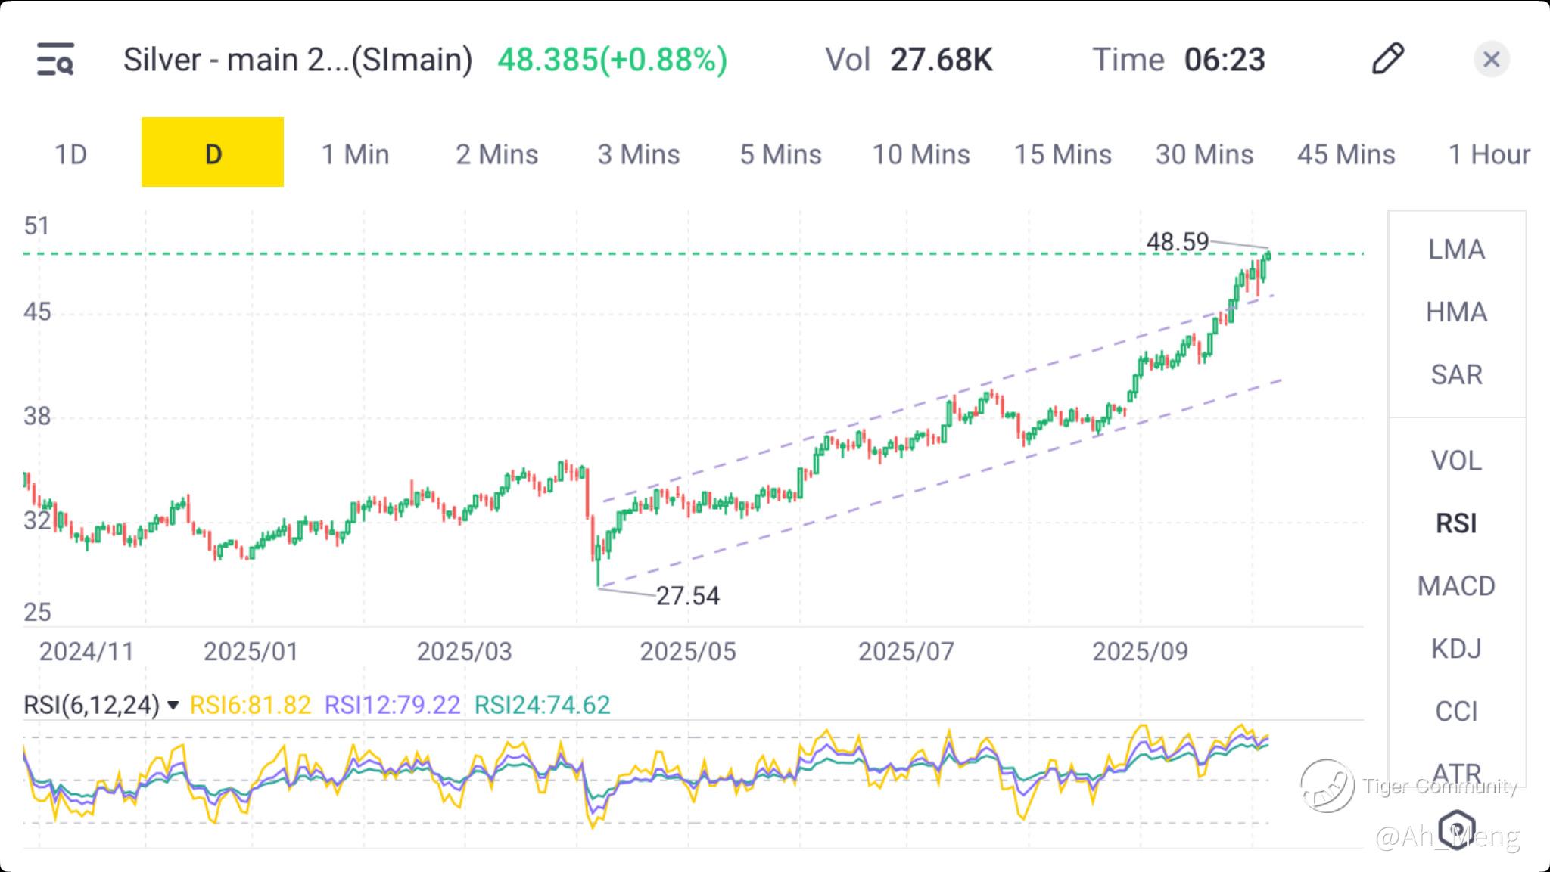Toggle the HMA overlay indicator
The width and height of the screenshot is (1550, 872).
[1455, 312]
